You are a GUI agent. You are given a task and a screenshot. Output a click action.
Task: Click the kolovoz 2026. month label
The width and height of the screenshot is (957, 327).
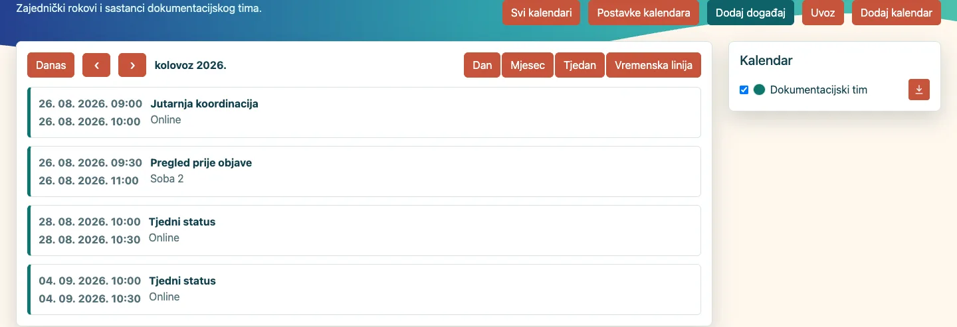click(x=191, y=65)
